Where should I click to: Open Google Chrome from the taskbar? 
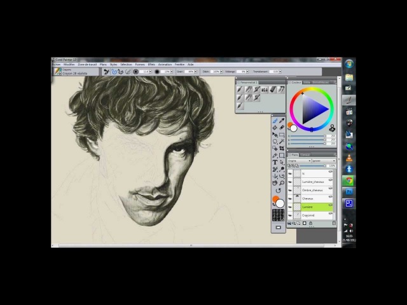pyautogui.click(x=349, y=180)
